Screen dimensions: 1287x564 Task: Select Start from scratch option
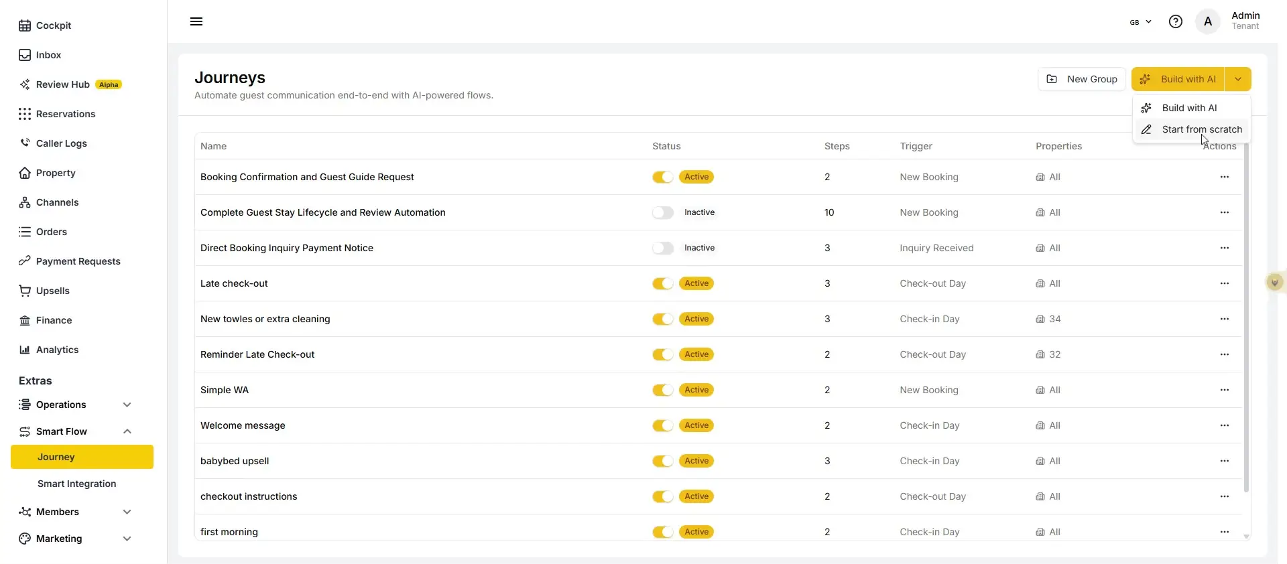pyautogui.click(x=1192, y=129)
